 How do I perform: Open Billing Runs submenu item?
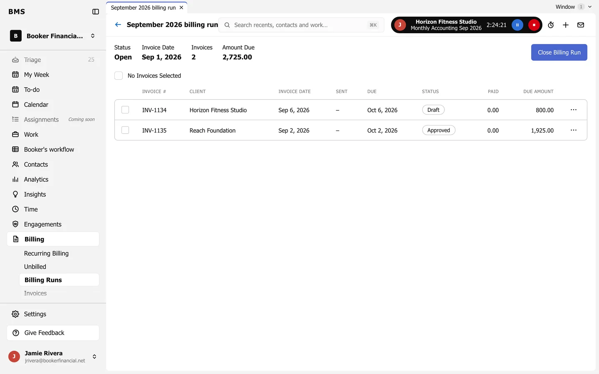tap(59, 280)
